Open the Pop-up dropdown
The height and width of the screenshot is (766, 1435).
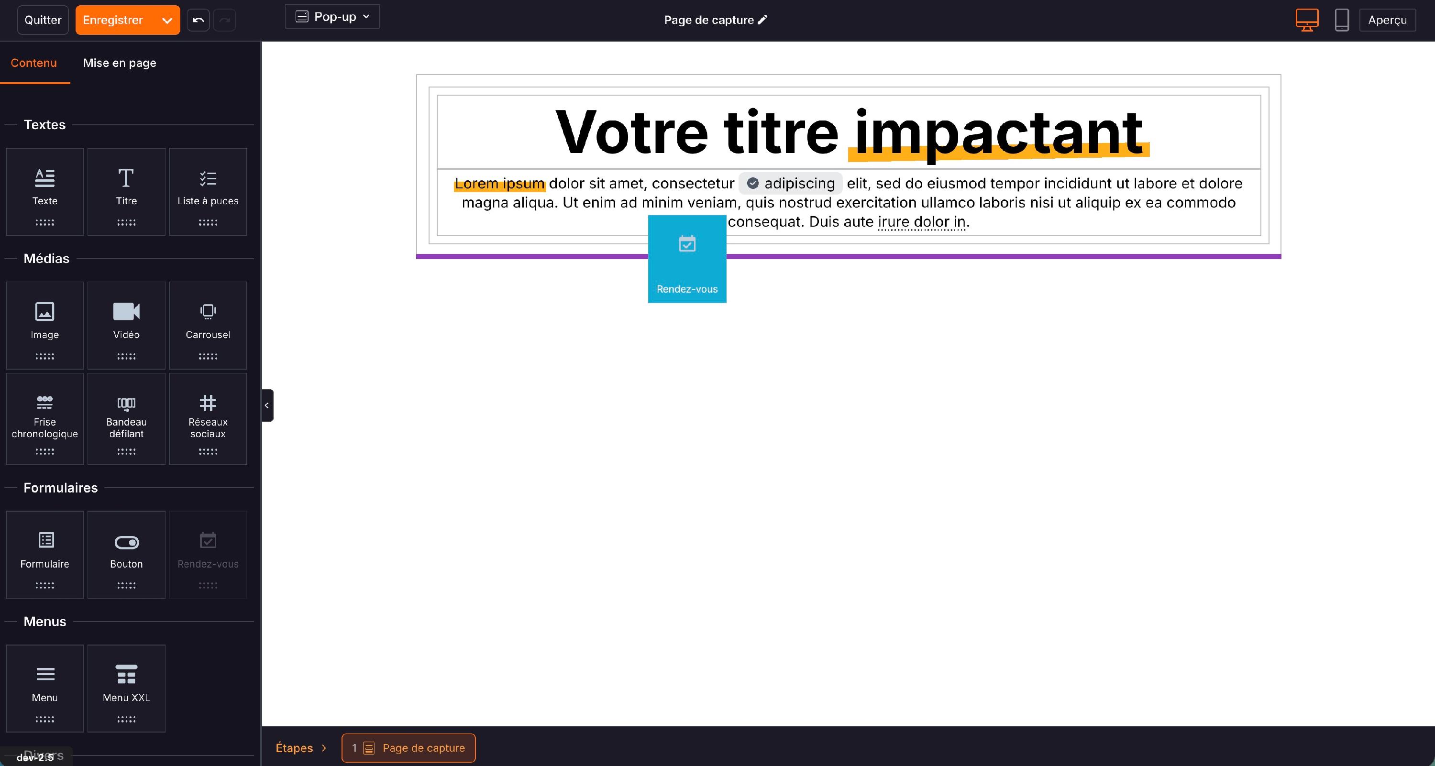click(332, 17)
